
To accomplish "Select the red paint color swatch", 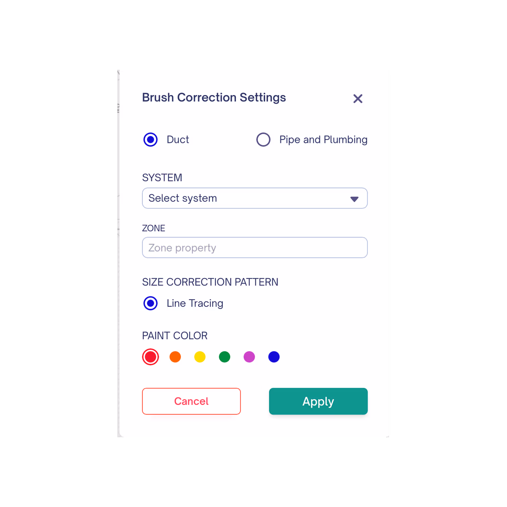I will [x=150, y=357].
